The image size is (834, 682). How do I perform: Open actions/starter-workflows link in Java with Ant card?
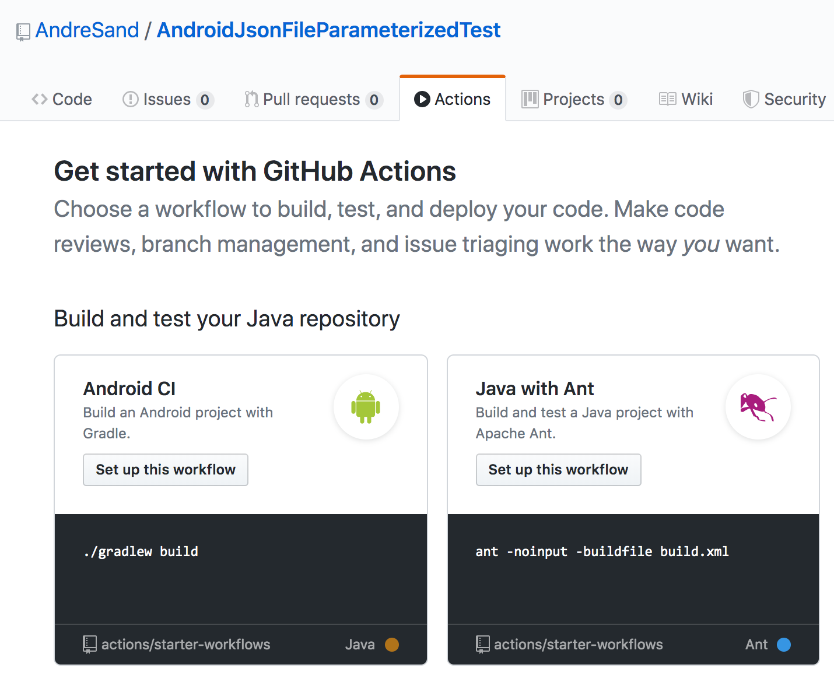click(x=579, y=645)
